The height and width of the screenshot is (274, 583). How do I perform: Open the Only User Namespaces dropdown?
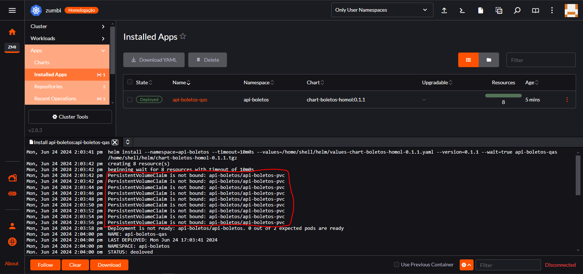382,10
